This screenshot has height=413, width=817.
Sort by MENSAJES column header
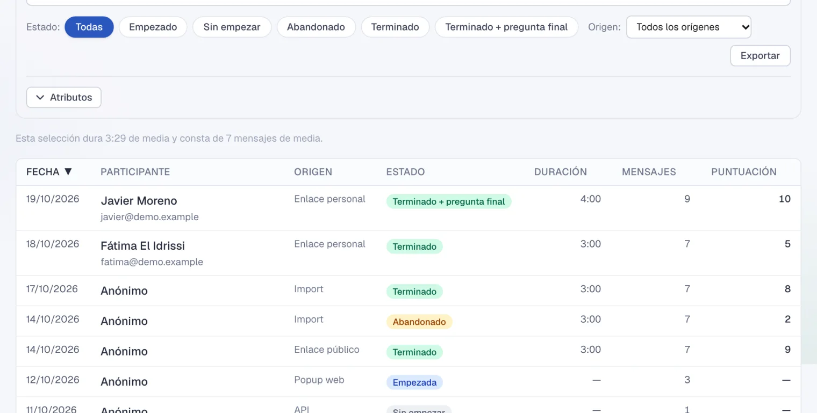coord(649,172)
